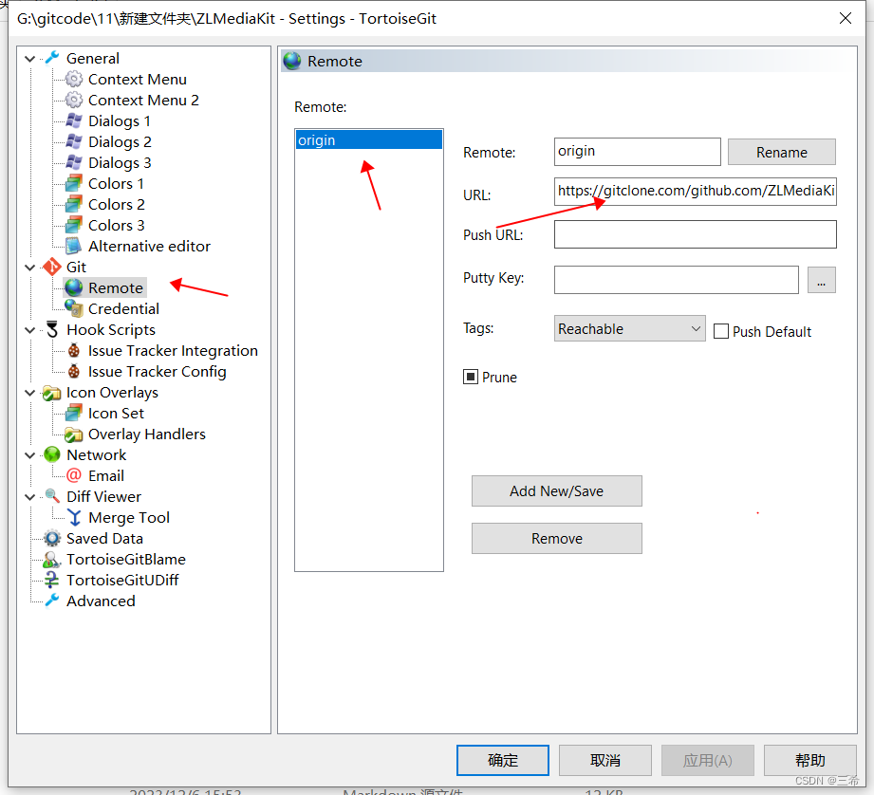The height and width of the screenshot is (795, 874).
Task: Open the Credential settings page
Action: tap(123, 308)
